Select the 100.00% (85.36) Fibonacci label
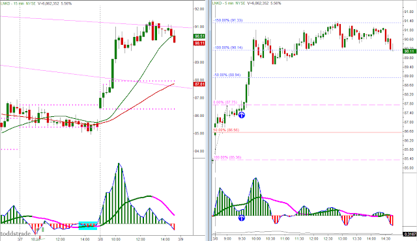The width and height of the screenshot is (417, 241). 227,157
